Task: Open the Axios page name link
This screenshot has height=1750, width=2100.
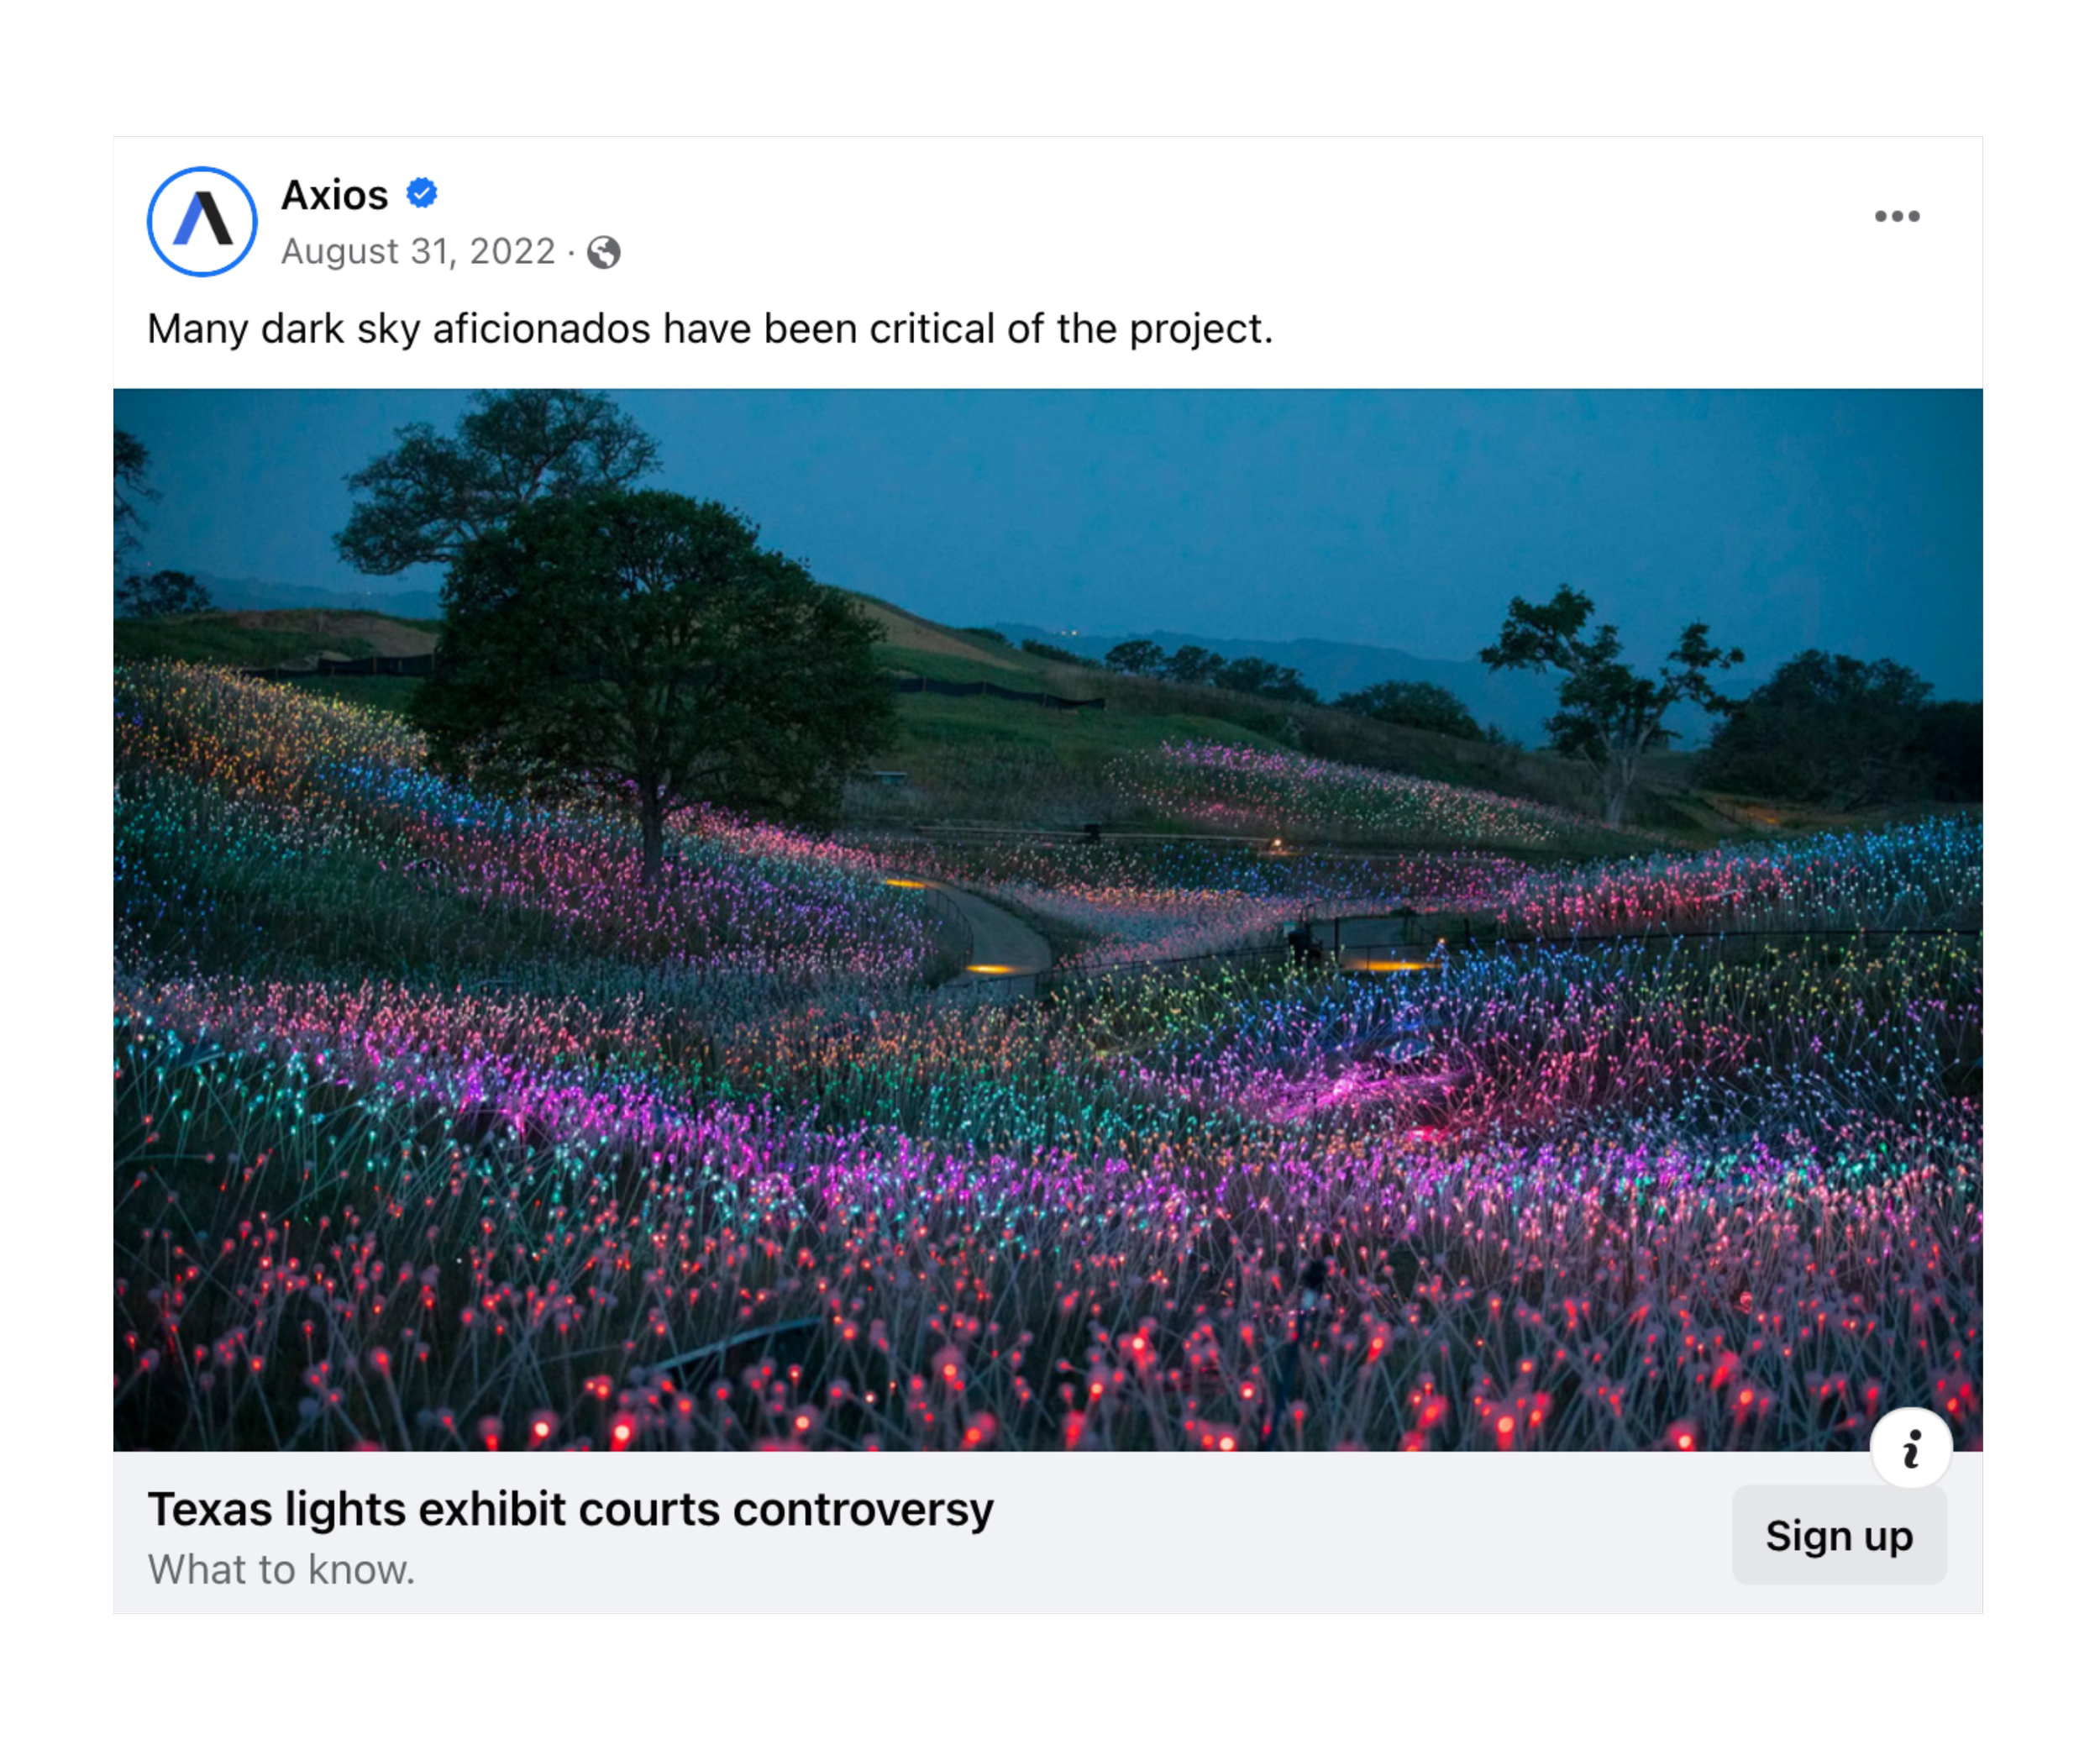Action: (334, 195)
